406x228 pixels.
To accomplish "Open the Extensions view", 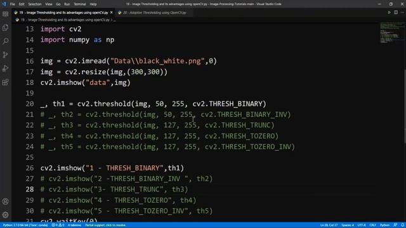I will click(x=6, y=82).
